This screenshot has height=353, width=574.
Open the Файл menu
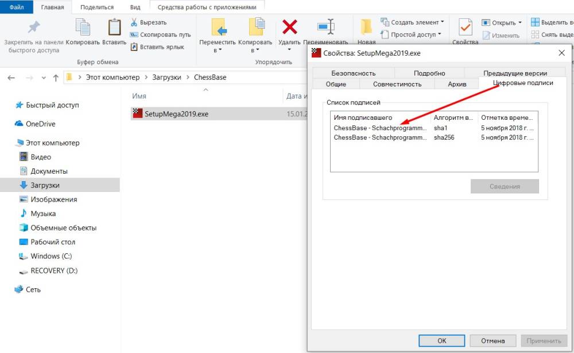[17, 7]
